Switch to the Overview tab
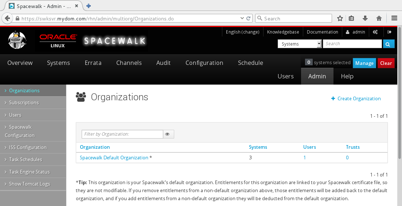The image size is (402, 206). [20, 63]
